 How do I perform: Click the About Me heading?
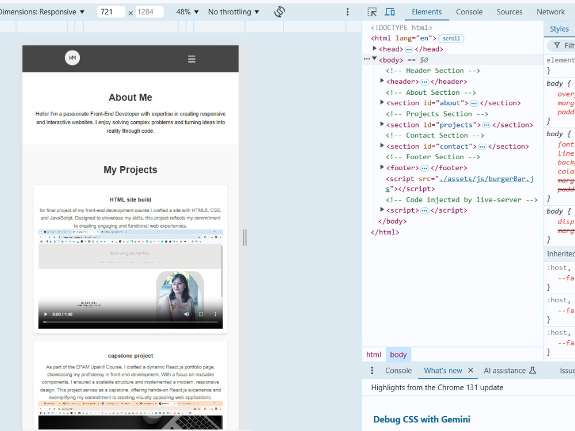[x=130, y=97]
